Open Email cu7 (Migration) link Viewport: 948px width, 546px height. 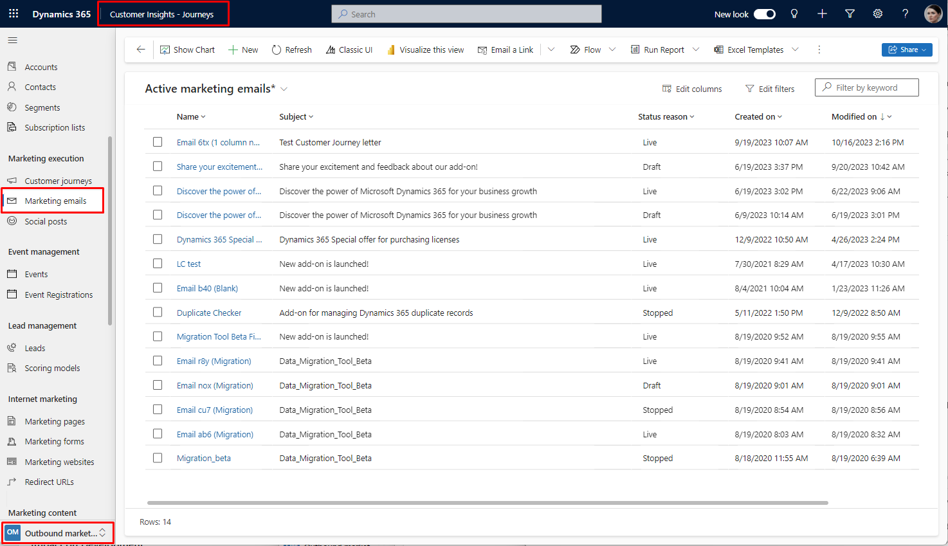pos(215,410)
